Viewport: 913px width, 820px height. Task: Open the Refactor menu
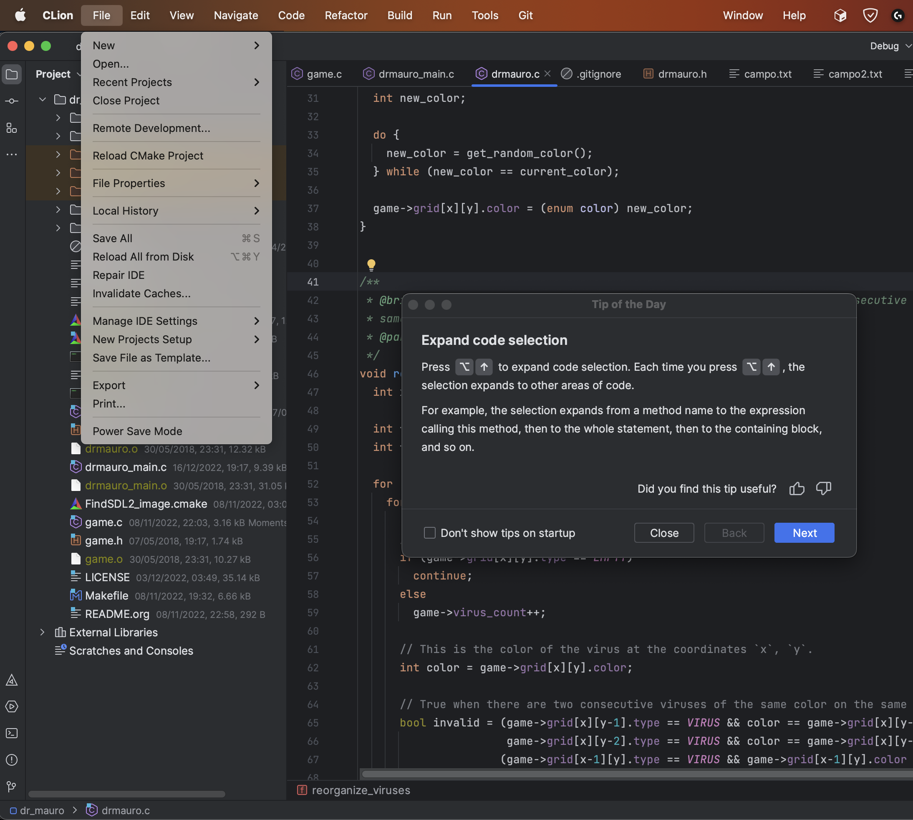coord(346,15)
